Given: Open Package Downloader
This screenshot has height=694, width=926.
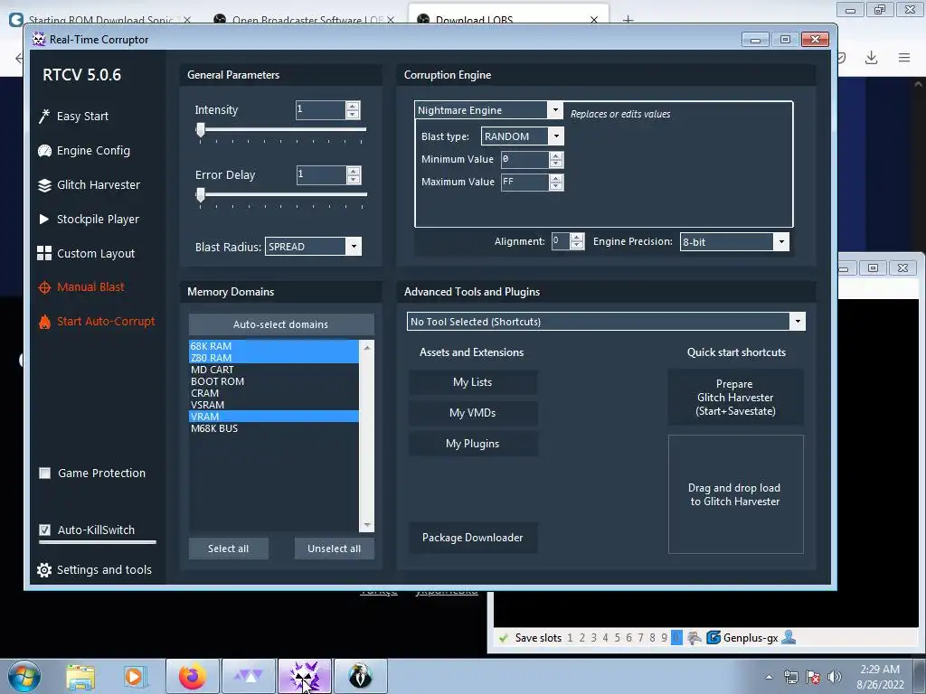Looking at the screenshot, I should pyautogui.click(x=472, y=538).
